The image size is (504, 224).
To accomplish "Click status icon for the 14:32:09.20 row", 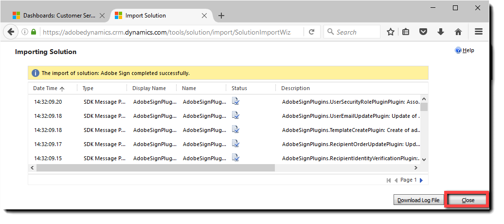I will 235,101.
